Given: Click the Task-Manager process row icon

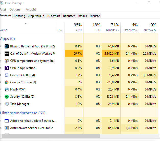Looking at the screenshot, I should pyautogui.click(x=7, y=104).
